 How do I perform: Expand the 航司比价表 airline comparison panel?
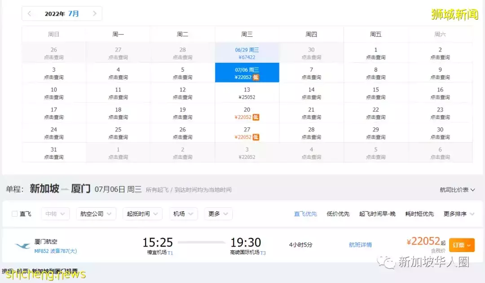coord(458,189)
